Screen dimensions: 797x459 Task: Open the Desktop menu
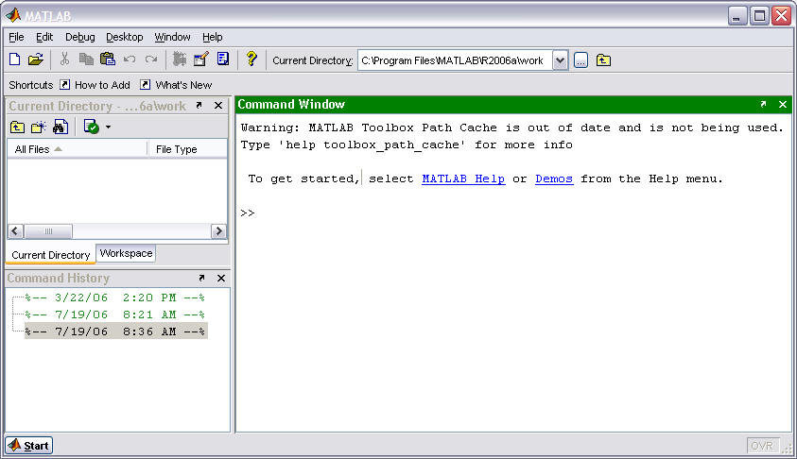(x=124, y=37)
